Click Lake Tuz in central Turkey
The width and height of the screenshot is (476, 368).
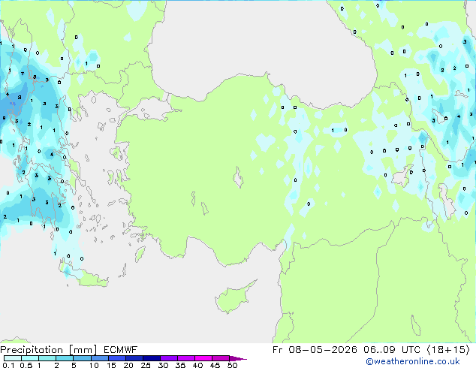238,178
